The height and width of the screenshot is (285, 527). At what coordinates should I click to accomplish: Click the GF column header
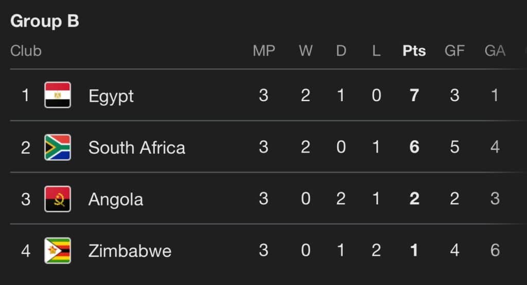coord(454,51)
